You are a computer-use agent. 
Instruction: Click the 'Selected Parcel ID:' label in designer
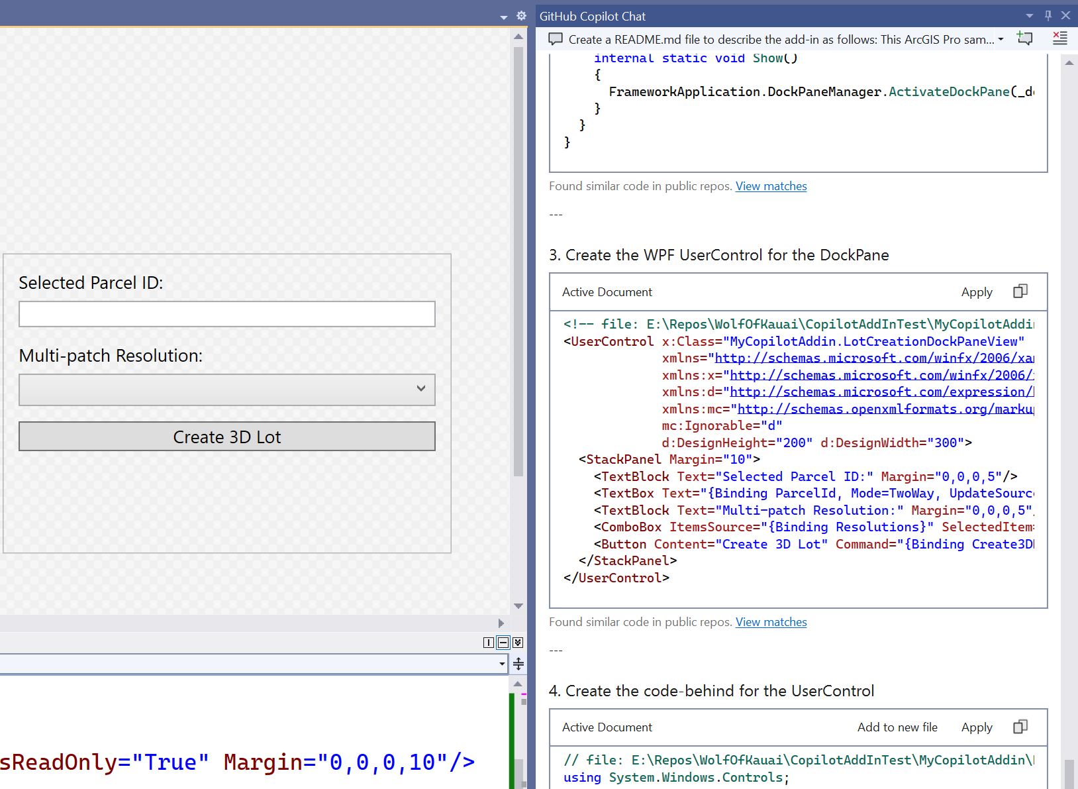pyautogui.click(x=91, y=283)
